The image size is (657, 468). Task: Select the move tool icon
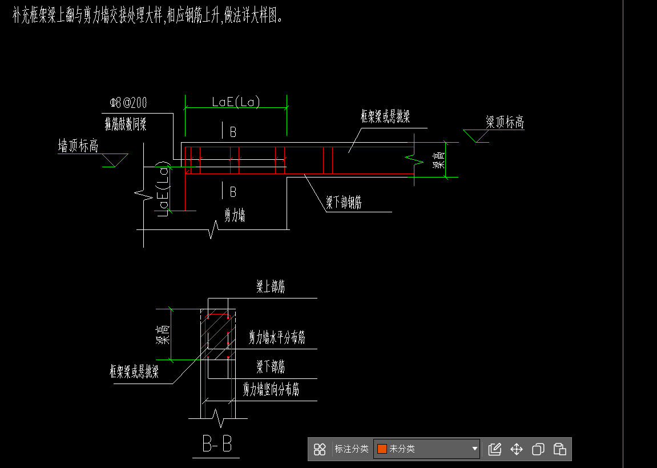click(x=517, y=449)
